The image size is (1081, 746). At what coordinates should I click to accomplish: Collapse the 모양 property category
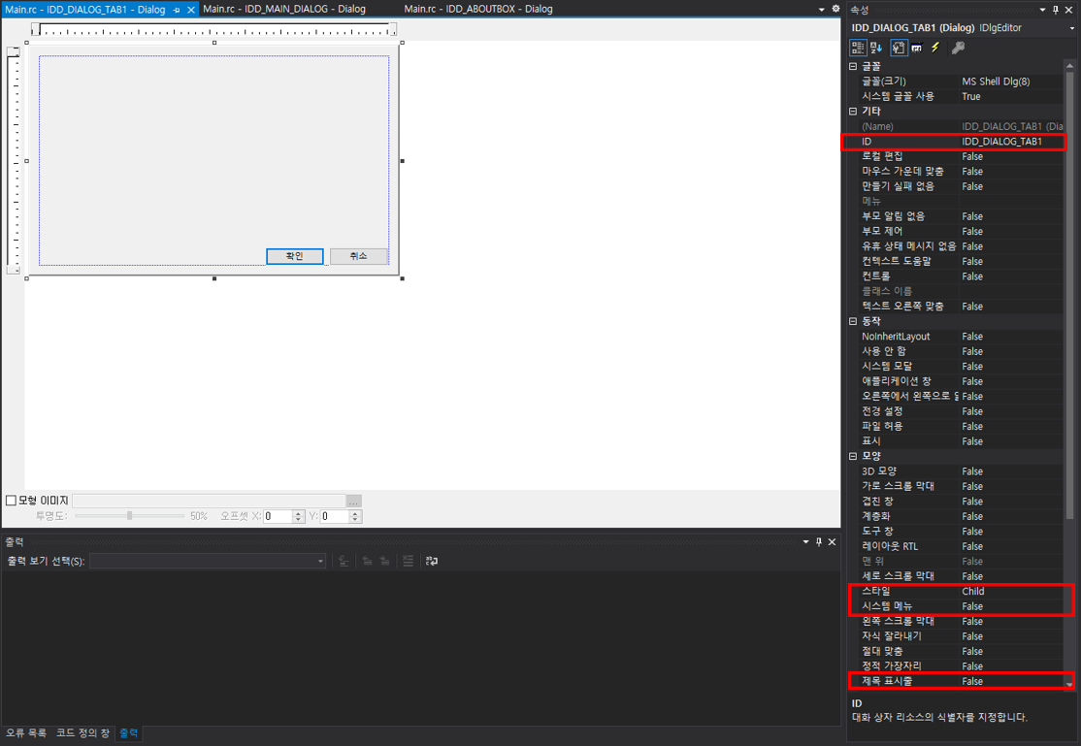click(x=853, y=456)
